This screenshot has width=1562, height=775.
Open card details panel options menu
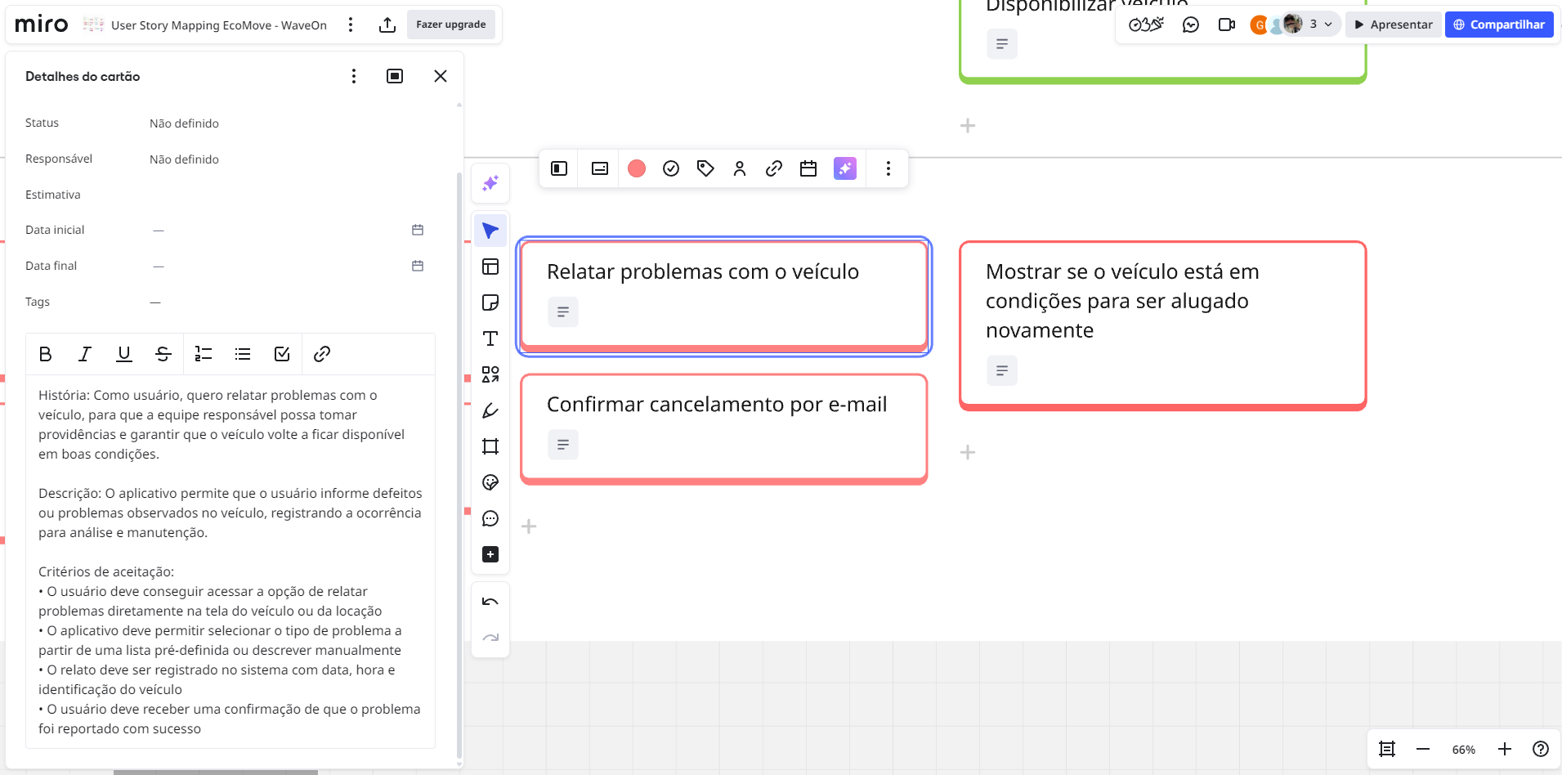pos(354,76)
